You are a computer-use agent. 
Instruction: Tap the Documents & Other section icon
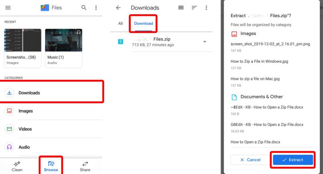tap(234, 97)
